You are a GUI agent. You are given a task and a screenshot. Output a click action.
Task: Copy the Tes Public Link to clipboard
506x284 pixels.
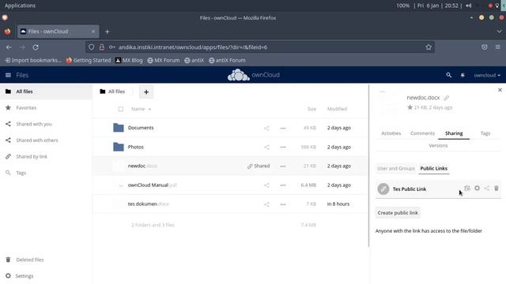pos(467,189)
